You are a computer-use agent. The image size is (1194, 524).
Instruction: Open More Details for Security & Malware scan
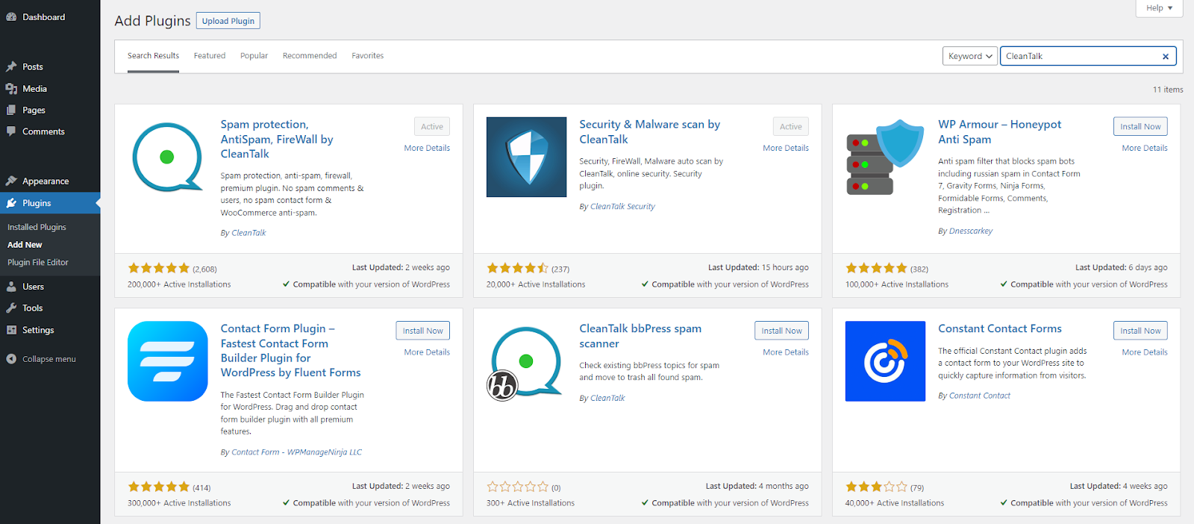pyautogui.click(x=786, y=148)
